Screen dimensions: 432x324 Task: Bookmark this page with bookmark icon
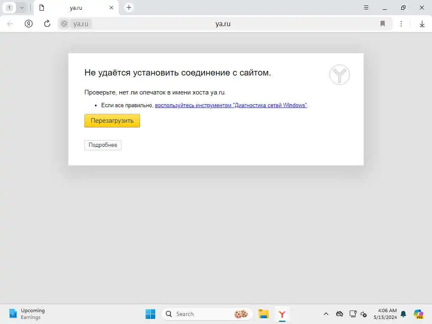click(382, 24)
